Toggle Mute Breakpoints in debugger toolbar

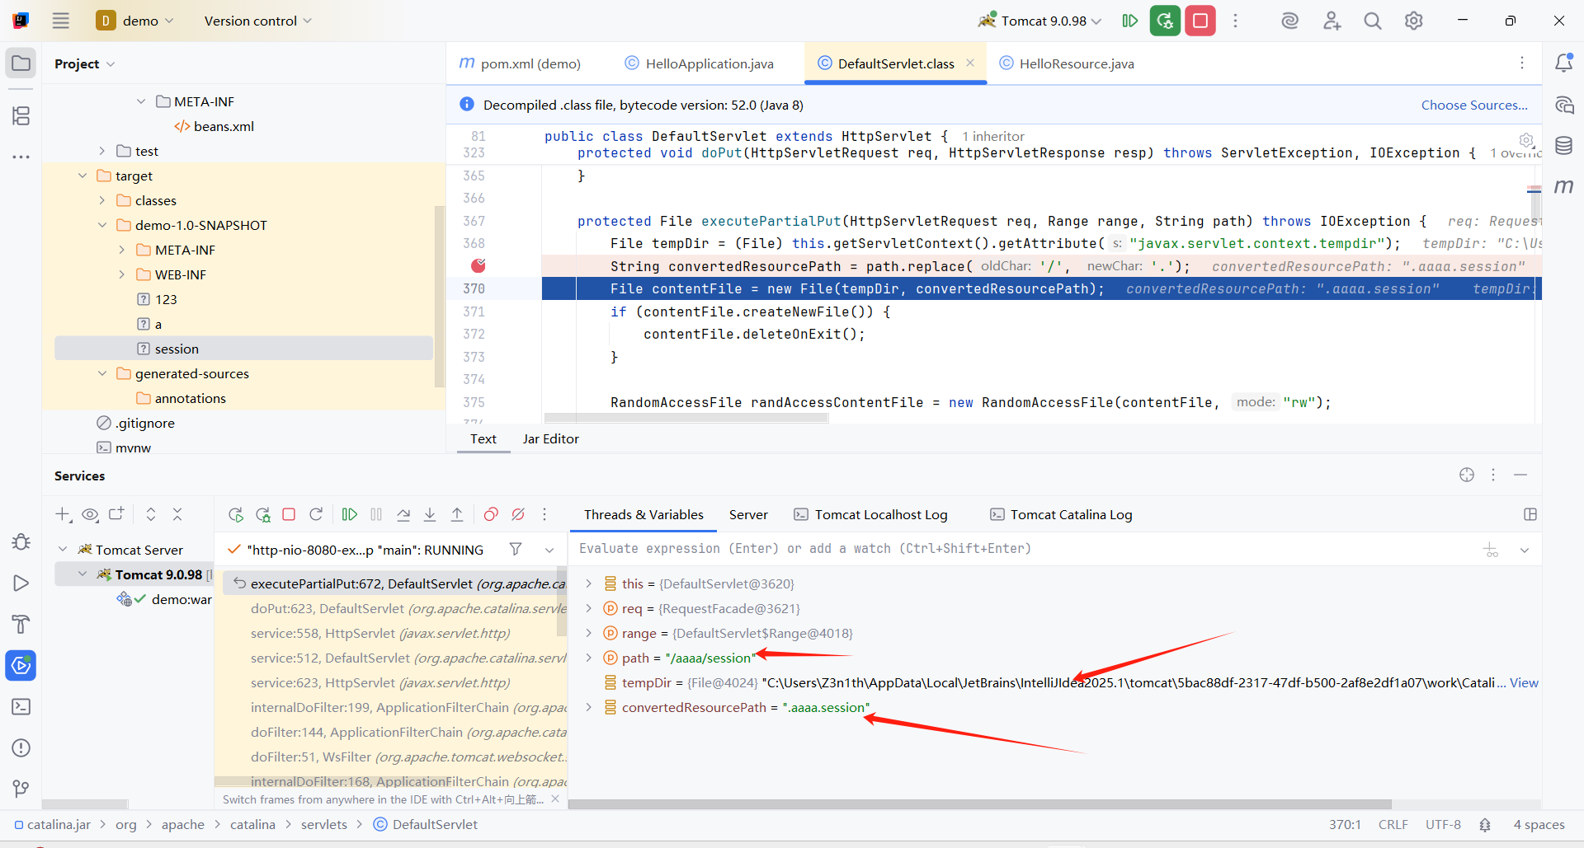[x=518, y=514]
